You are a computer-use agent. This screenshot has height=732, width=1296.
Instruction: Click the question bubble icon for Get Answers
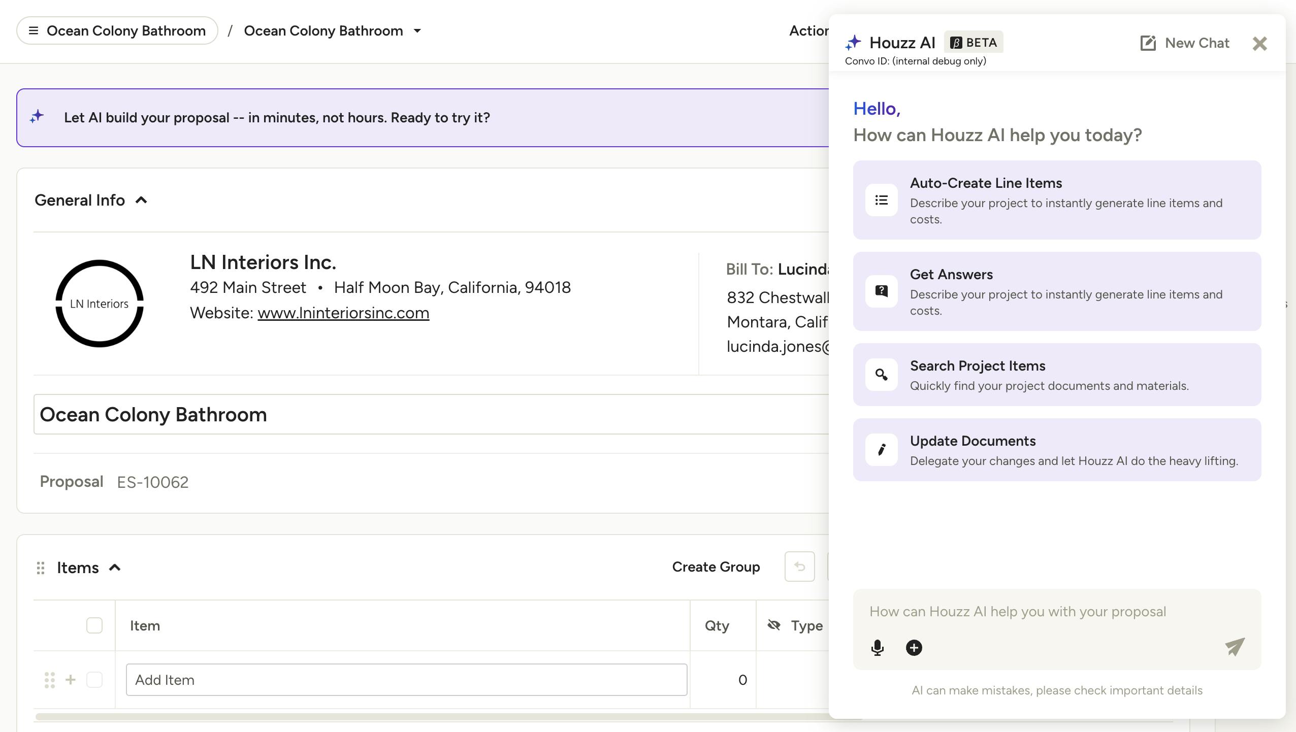point(882,291)
